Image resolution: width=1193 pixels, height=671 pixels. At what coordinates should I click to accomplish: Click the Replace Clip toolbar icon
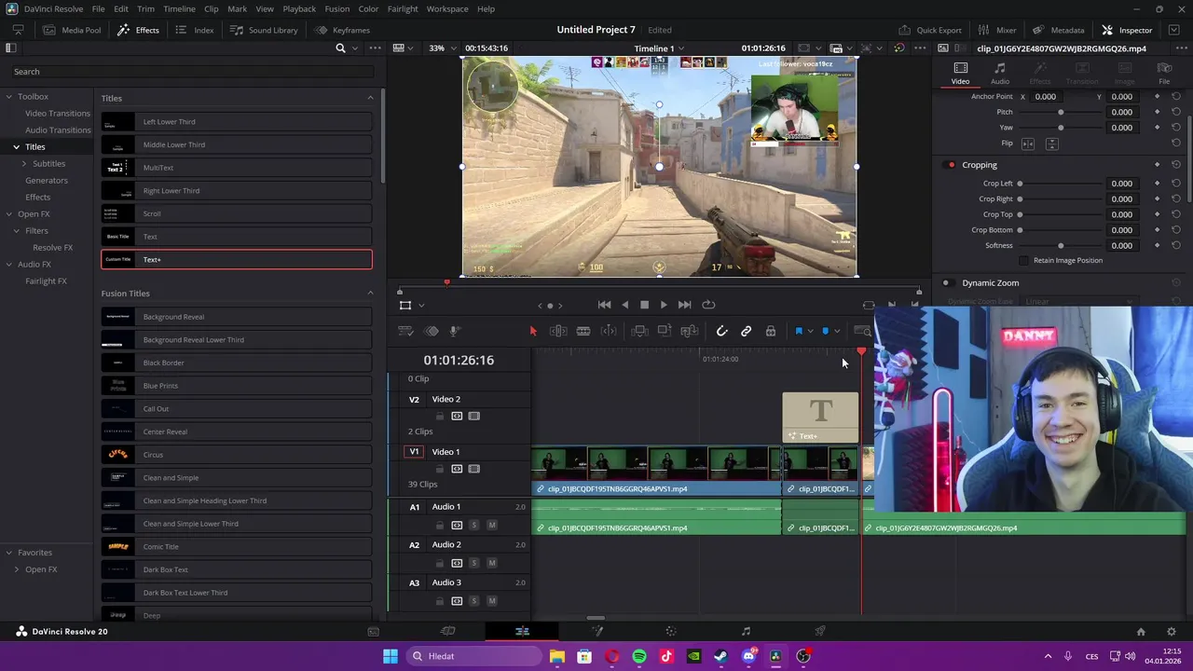(690, 331)
